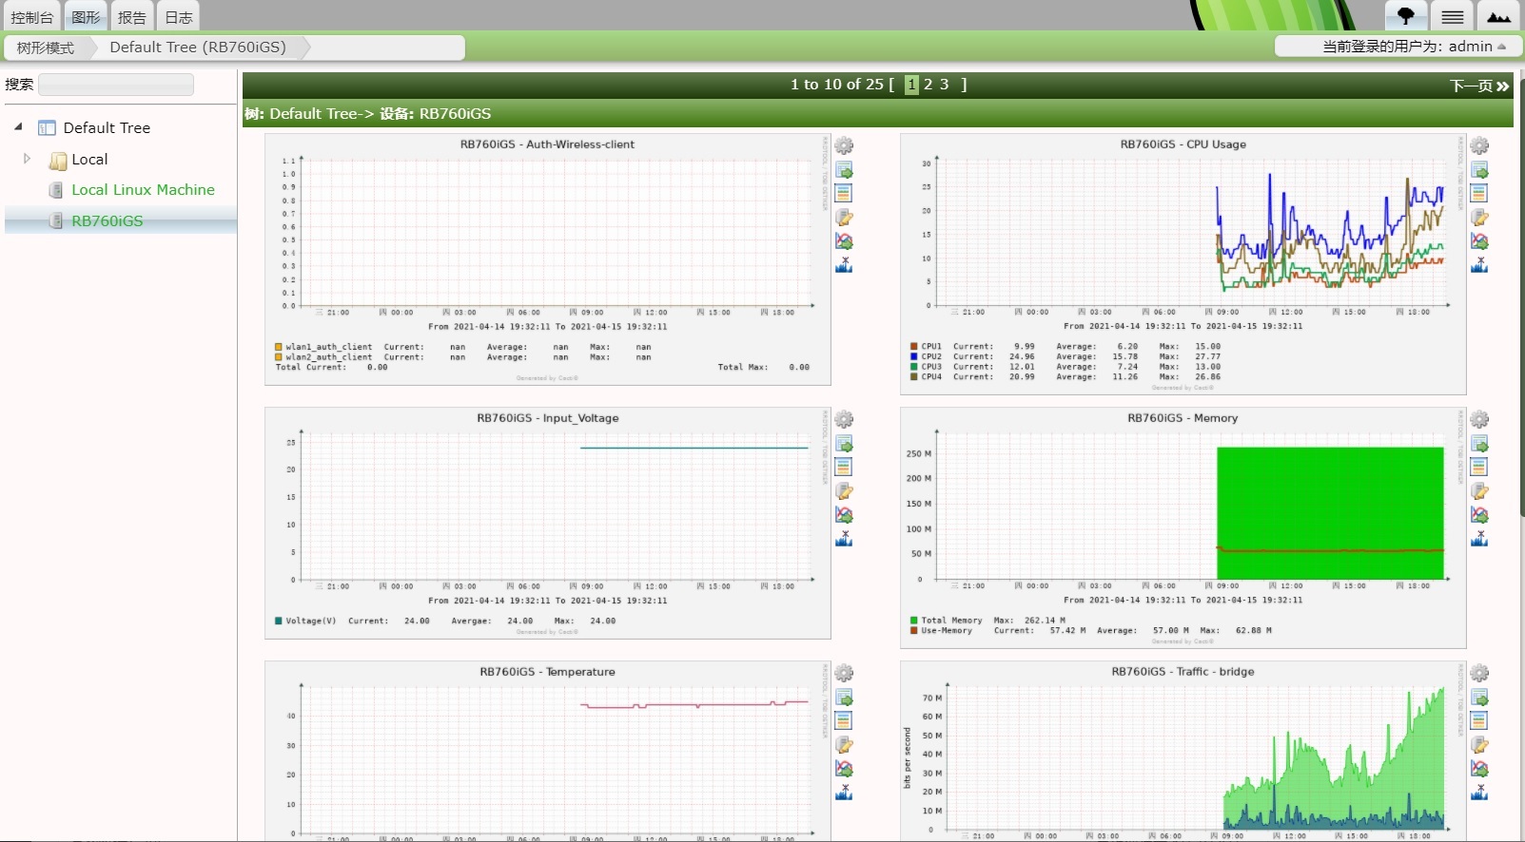Open gear utilities for Traffic - bridge graph
This screenshot has width=1525, height=842.
[x=1479, y=674]
